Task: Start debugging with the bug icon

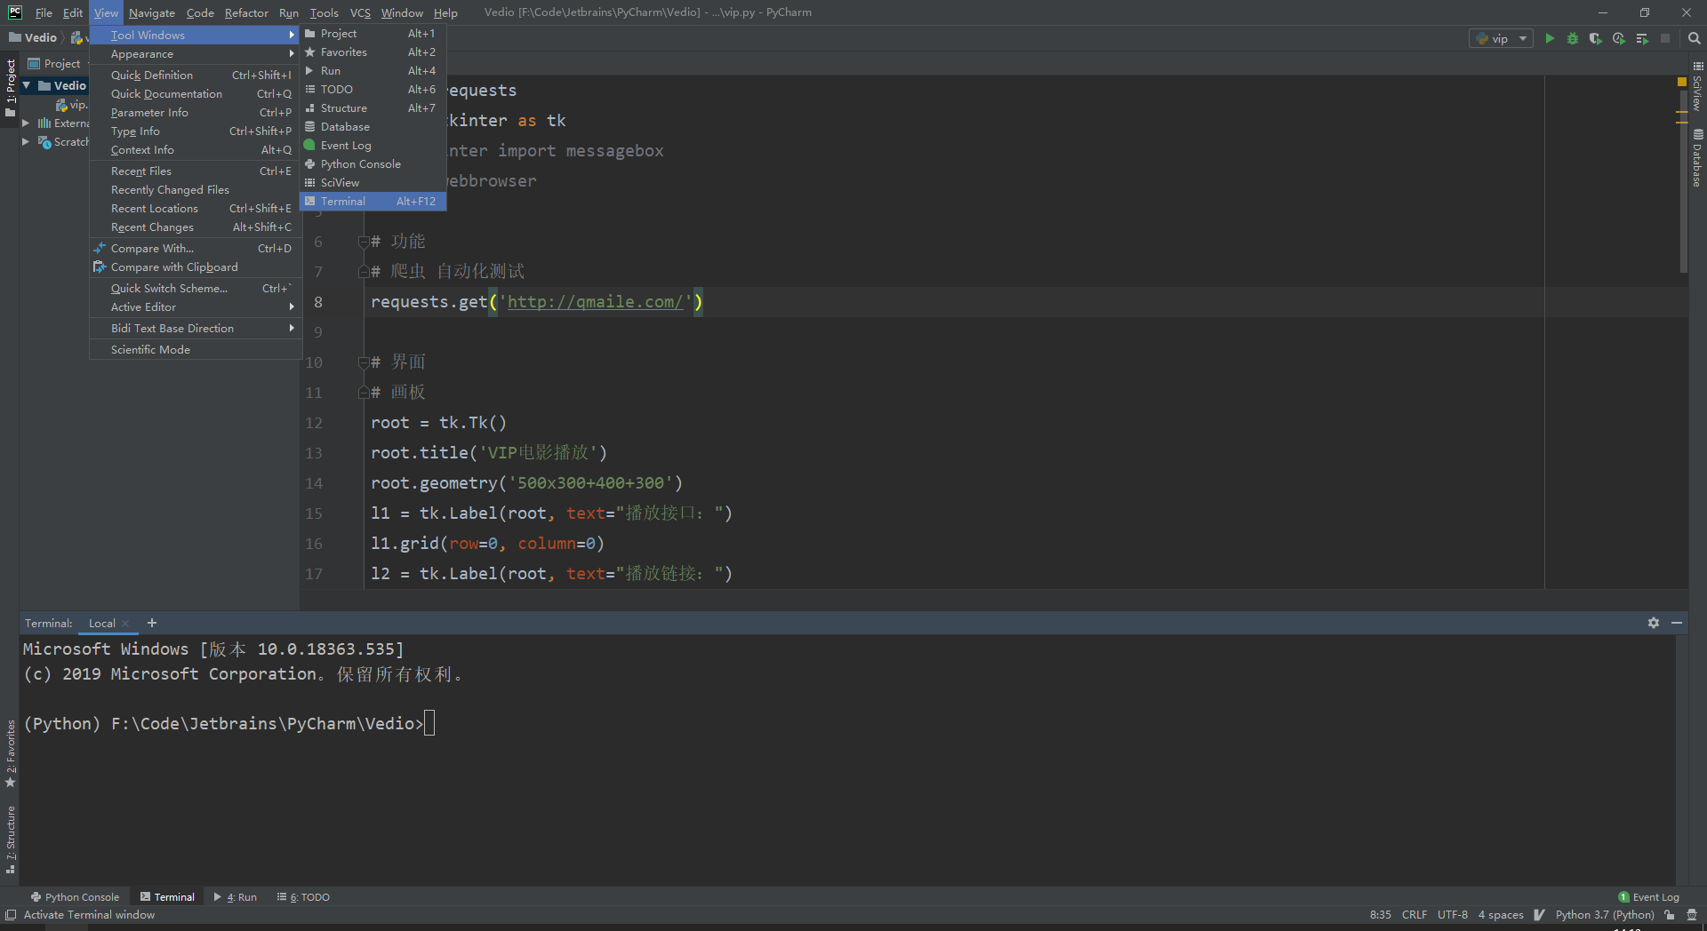Action: click(1572, 38)
